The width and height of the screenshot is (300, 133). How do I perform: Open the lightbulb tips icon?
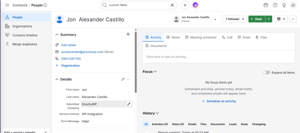[x=284, y=5]
